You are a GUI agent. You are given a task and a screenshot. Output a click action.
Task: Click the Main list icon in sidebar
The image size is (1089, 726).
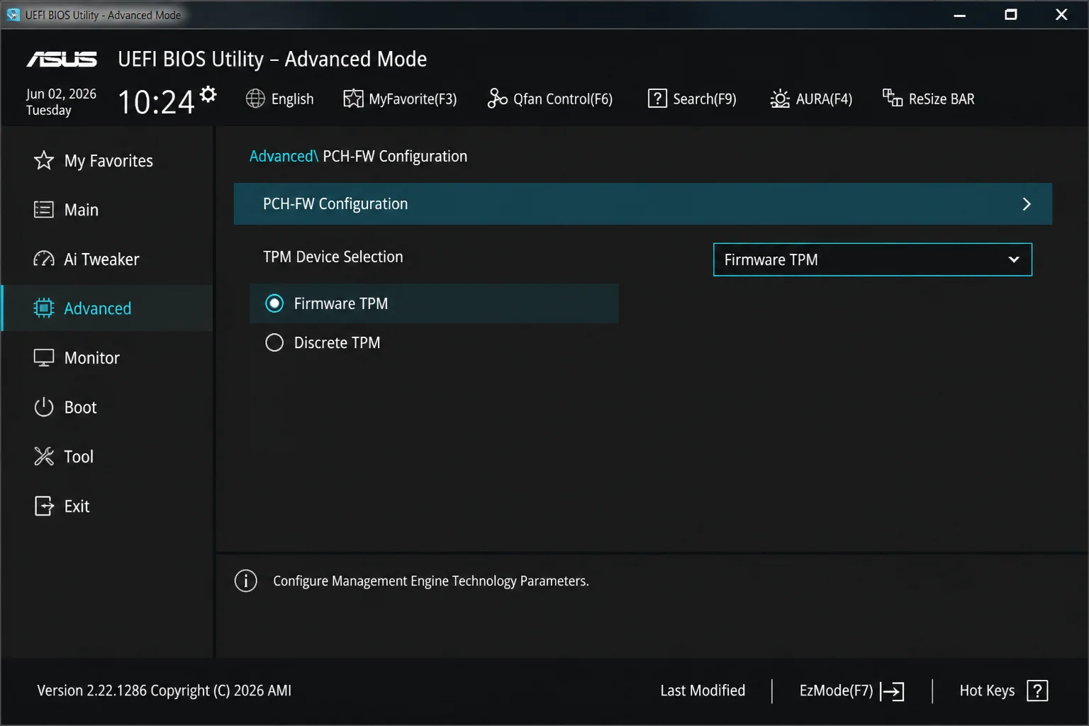(x=44, y=210)
